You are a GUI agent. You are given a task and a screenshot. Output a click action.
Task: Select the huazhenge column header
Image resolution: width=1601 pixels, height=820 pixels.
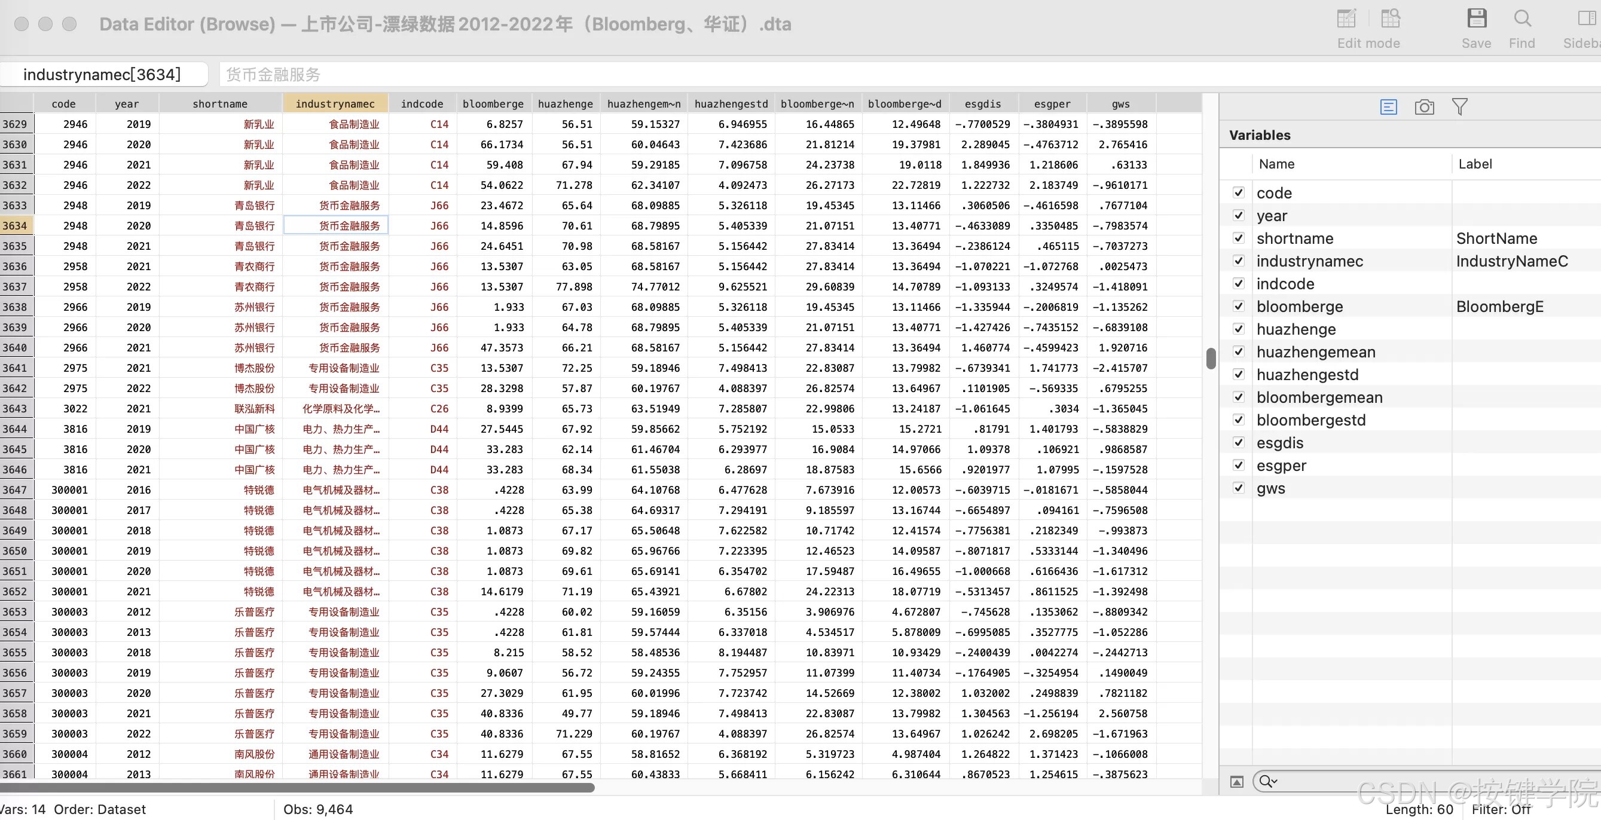tap(566, 104)
